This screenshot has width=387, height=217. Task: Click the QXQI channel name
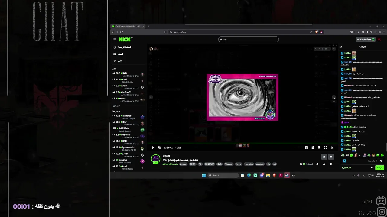[166, 156]
